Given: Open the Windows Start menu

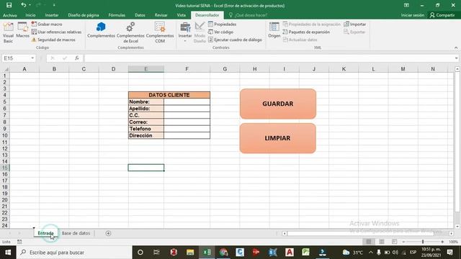Looking at the screenshot, I should coord(8,253).
